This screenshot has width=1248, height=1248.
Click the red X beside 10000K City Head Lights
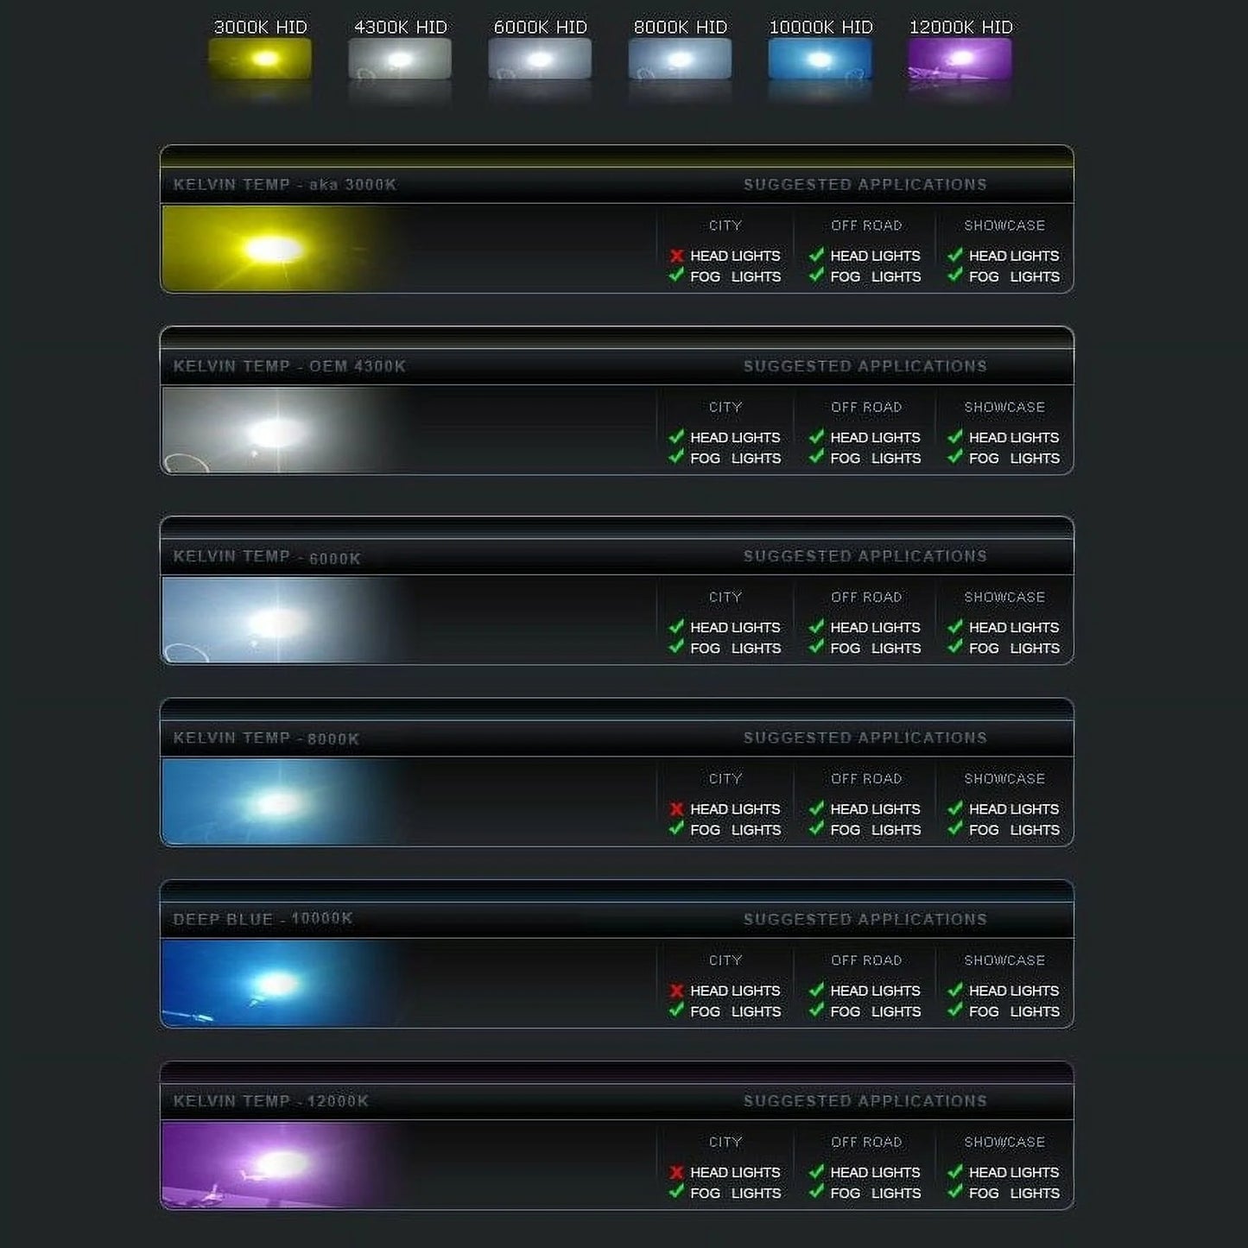tap(676, 991)
